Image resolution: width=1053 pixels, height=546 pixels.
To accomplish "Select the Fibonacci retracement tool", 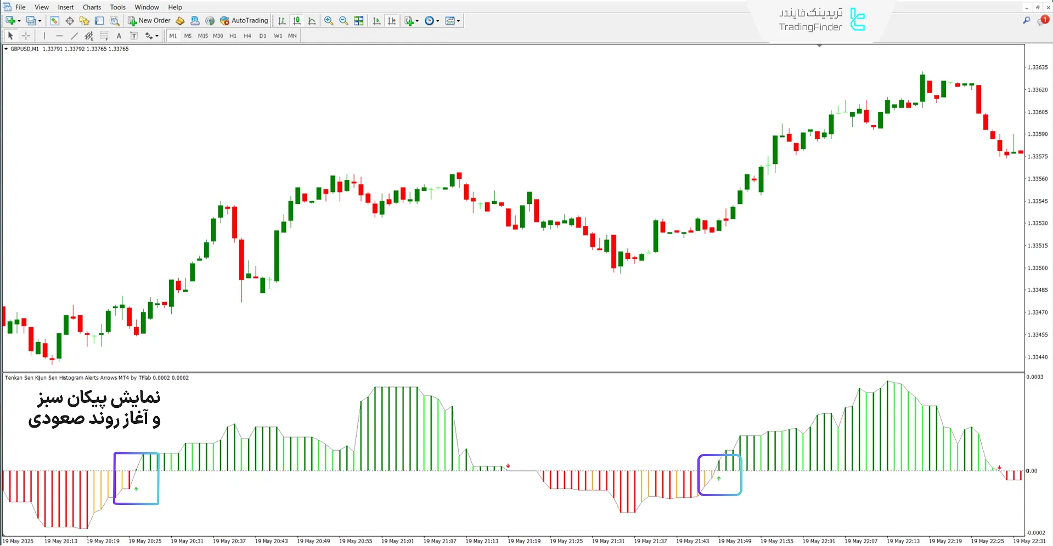I will (104, 36).
